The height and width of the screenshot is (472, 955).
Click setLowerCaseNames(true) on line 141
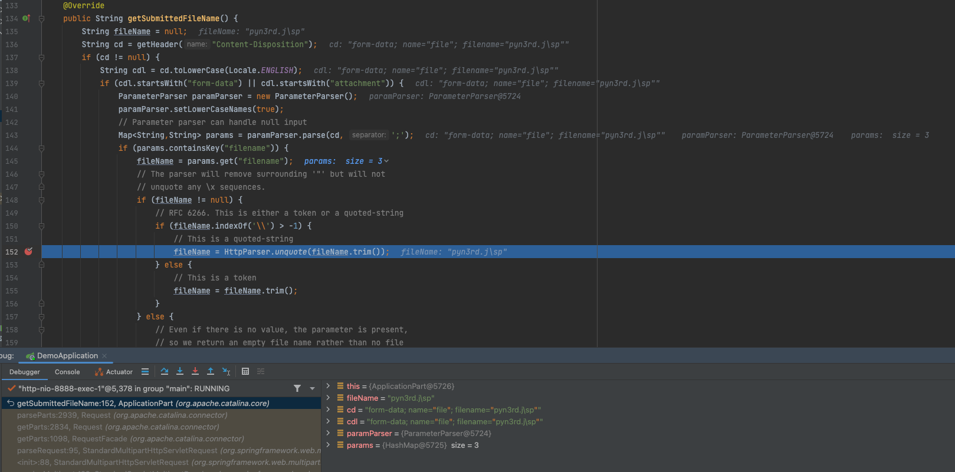224,109
